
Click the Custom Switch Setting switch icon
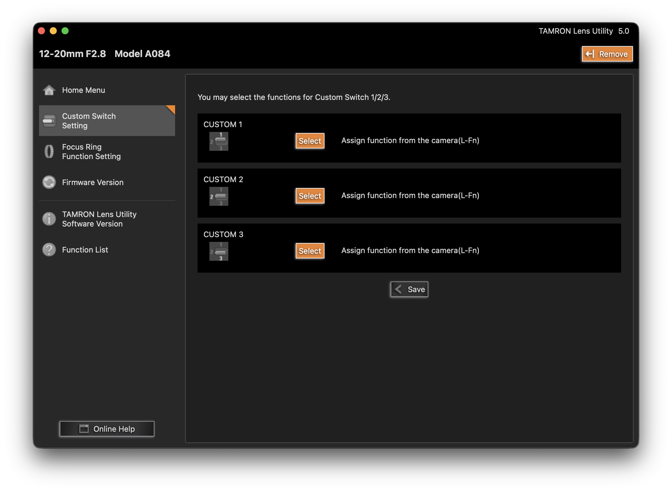(49, 121)
